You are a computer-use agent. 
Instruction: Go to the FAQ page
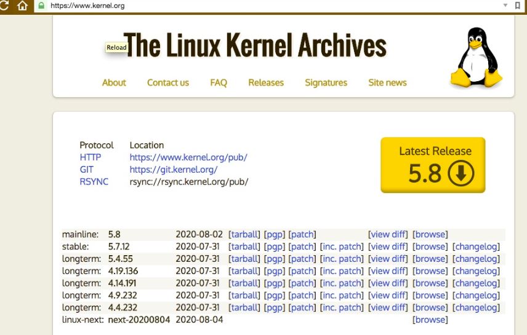tap(219, 82)
